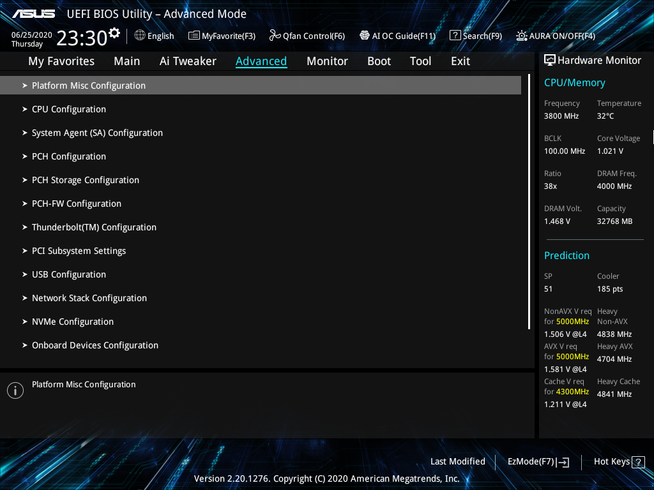The image size is (654, 490).
Task: Switch to Ai Tweaker tab
Action: pyautogui.click(x=188, y=61)
